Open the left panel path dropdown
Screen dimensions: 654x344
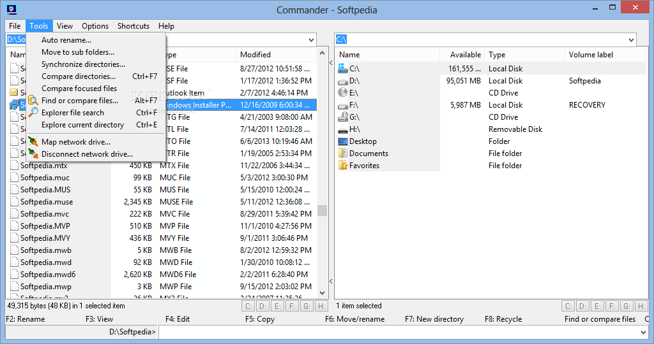[311, 40]
